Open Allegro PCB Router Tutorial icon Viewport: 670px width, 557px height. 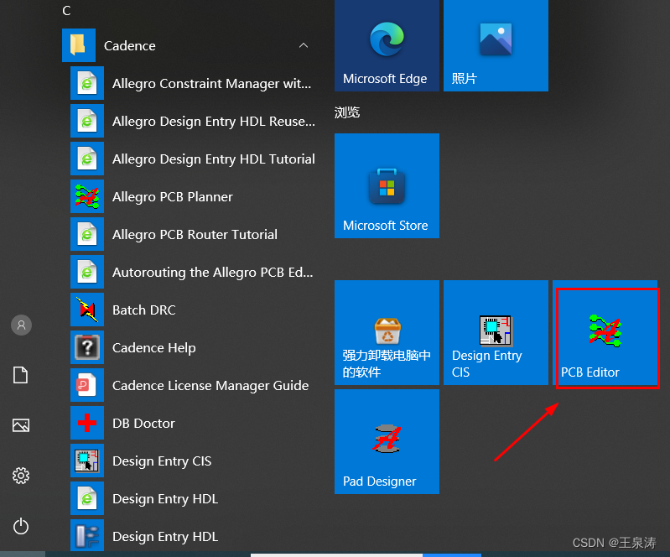87,234
